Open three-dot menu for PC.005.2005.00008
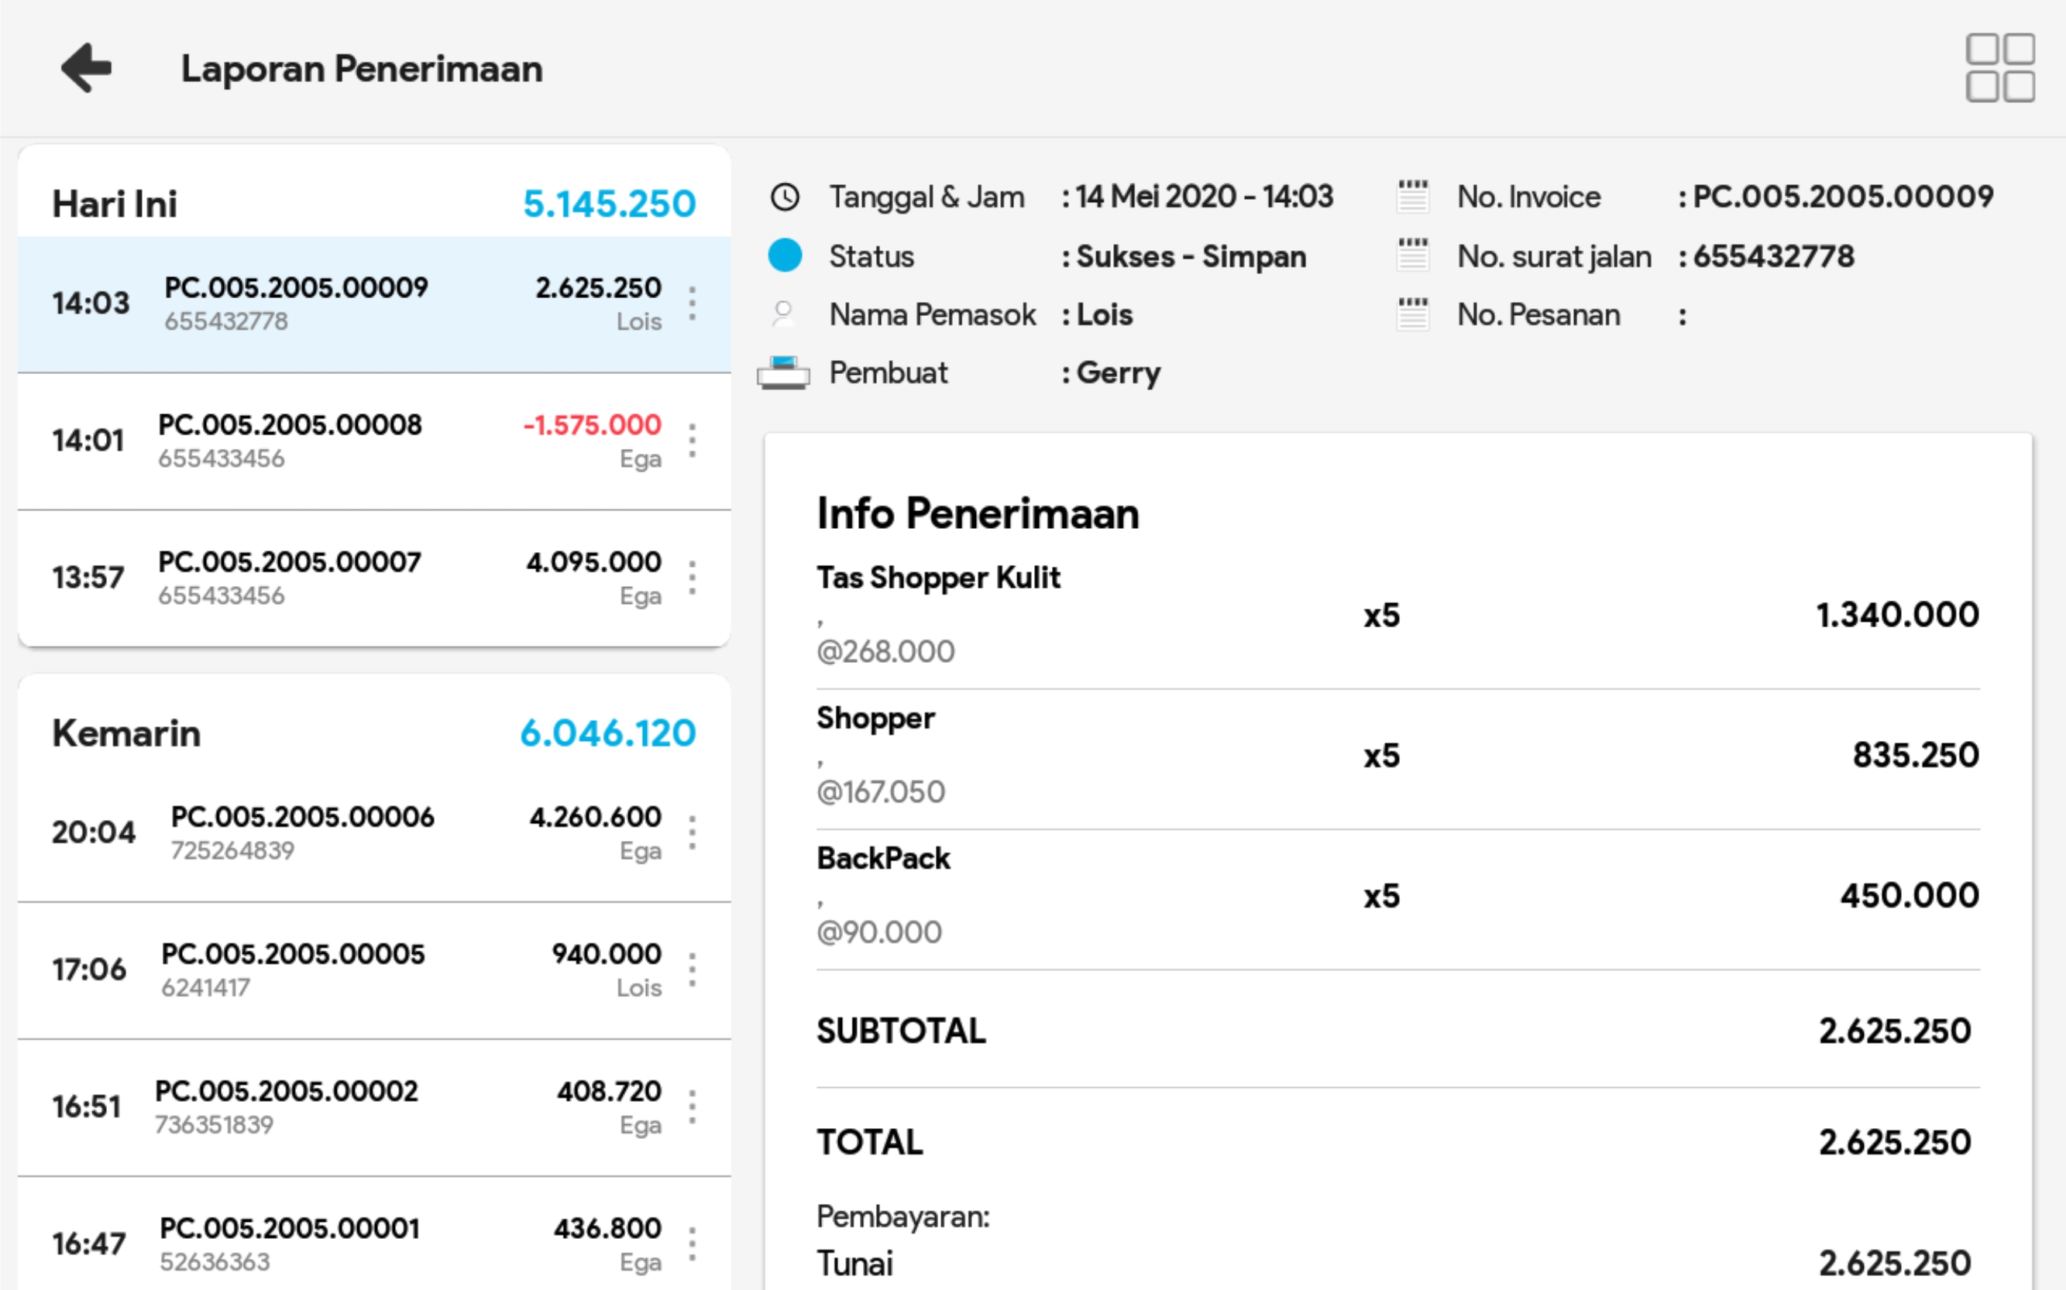This screenshot has width=2066, height=1290. pos(692,441)
